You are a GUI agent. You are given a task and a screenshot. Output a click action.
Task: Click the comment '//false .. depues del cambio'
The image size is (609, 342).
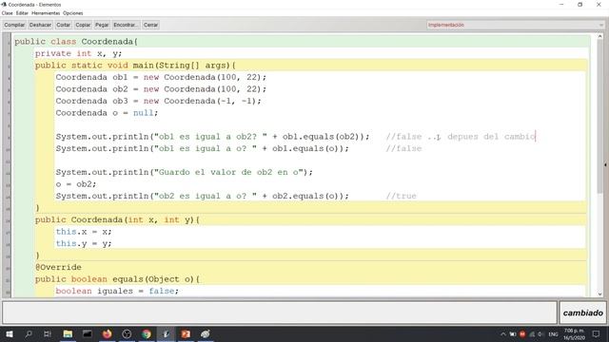pyautogui.click(x=461, y=137)
